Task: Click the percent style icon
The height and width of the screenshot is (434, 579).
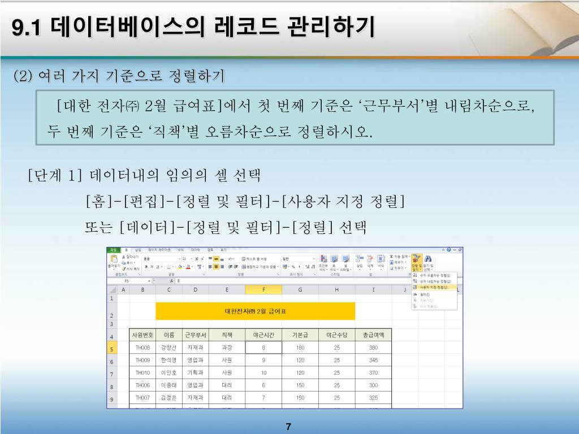Action: point(293,267)
